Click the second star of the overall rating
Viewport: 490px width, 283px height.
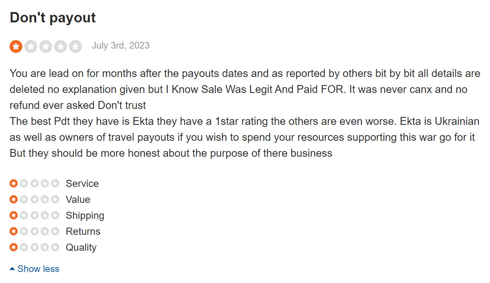[x=31, y=47]
